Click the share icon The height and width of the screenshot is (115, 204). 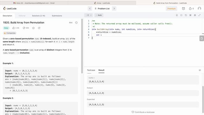pos(39,28)
